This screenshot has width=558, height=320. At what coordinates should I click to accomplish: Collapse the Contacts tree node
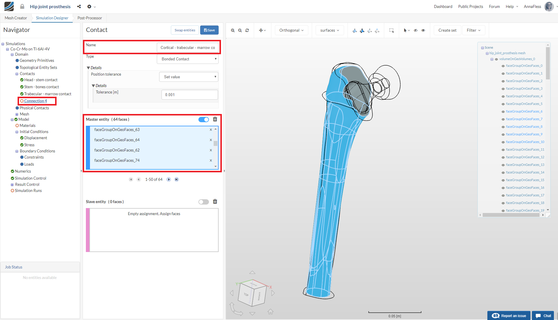click(x=17, y=74)
